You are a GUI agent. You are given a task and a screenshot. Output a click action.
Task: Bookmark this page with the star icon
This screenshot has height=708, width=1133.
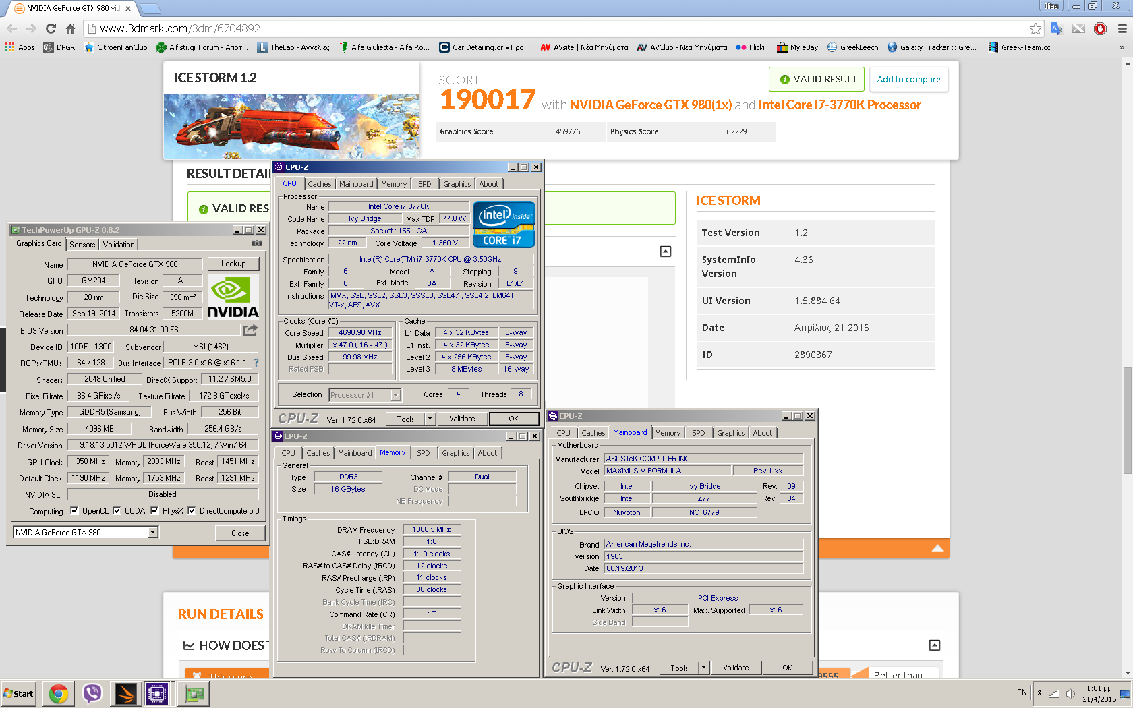pos(1035,28)
